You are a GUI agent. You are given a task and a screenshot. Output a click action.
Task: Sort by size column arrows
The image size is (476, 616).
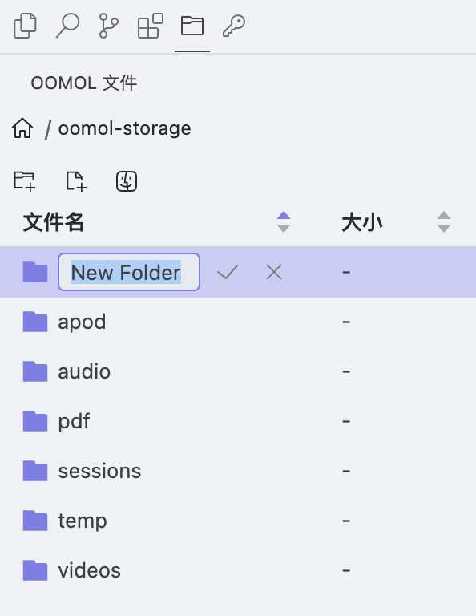pos(444,222)
